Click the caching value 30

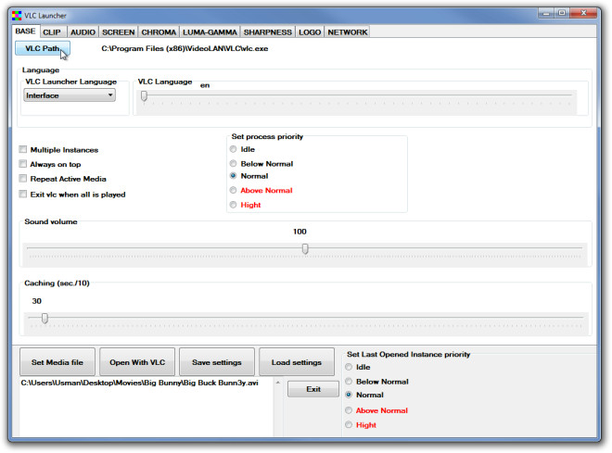point(37,301)
